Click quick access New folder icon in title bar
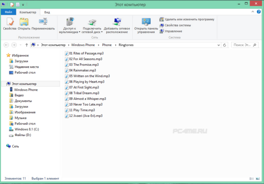The image size is (264, 184). click(18, 4)
